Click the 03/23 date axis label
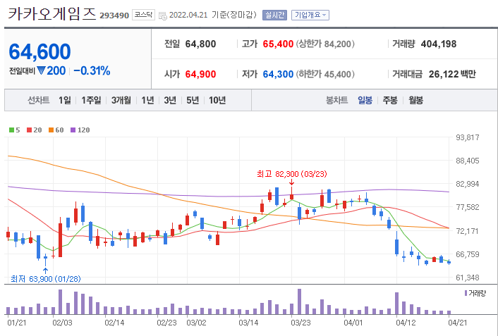 click(x=300, y=323)
